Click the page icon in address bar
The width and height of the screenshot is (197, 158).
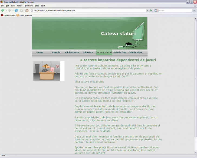coord(32,10)
